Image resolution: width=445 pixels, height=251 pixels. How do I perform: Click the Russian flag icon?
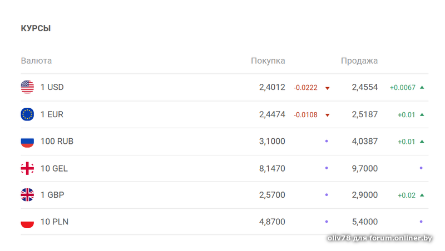click(27, 142)
